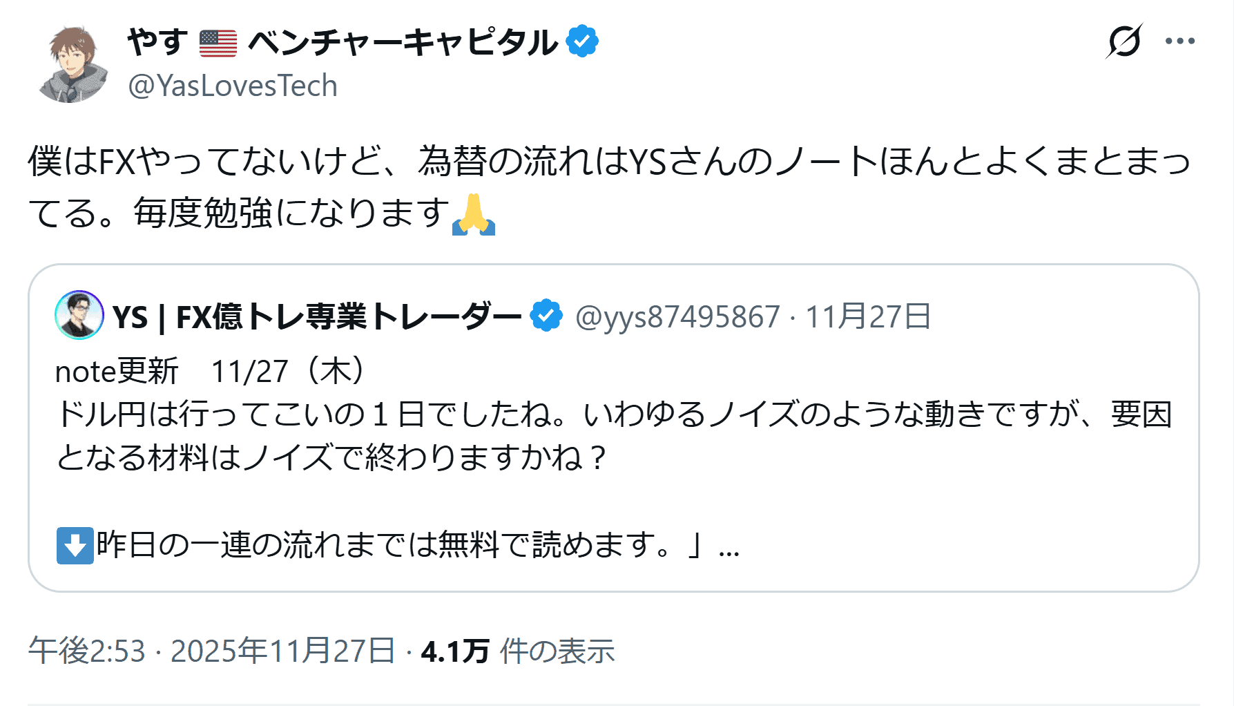Click the quoted post date 11月27日

tap(868, 317)
